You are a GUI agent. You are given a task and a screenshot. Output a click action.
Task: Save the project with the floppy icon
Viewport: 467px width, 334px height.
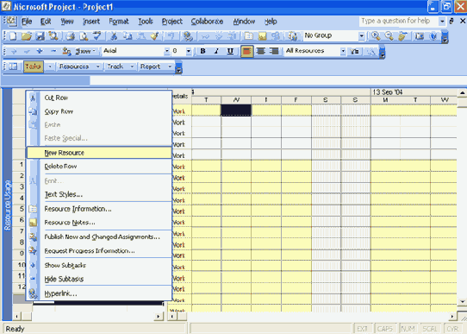click(40, 36)
